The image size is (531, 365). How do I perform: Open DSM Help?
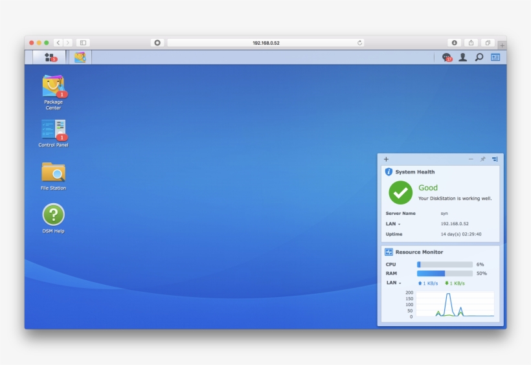[x=54, y=219]
